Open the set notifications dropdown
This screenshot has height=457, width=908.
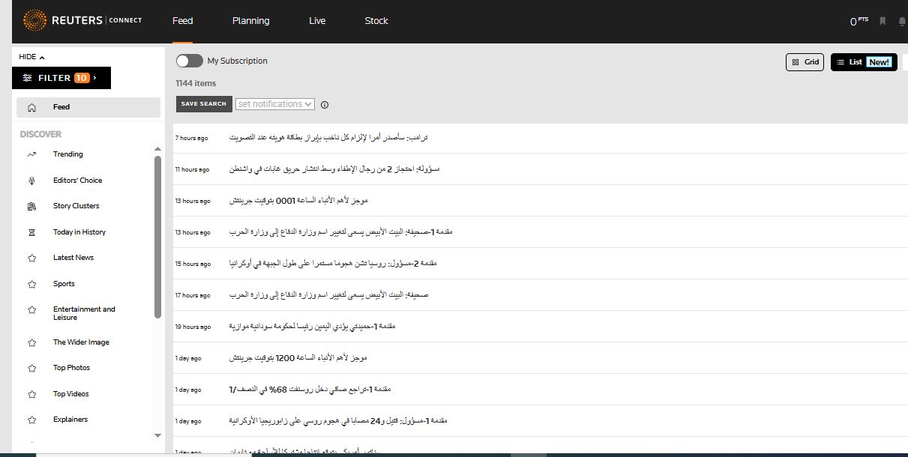[x=274, y=104]
